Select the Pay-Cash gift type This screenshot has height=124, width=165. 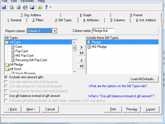point(22,51)
